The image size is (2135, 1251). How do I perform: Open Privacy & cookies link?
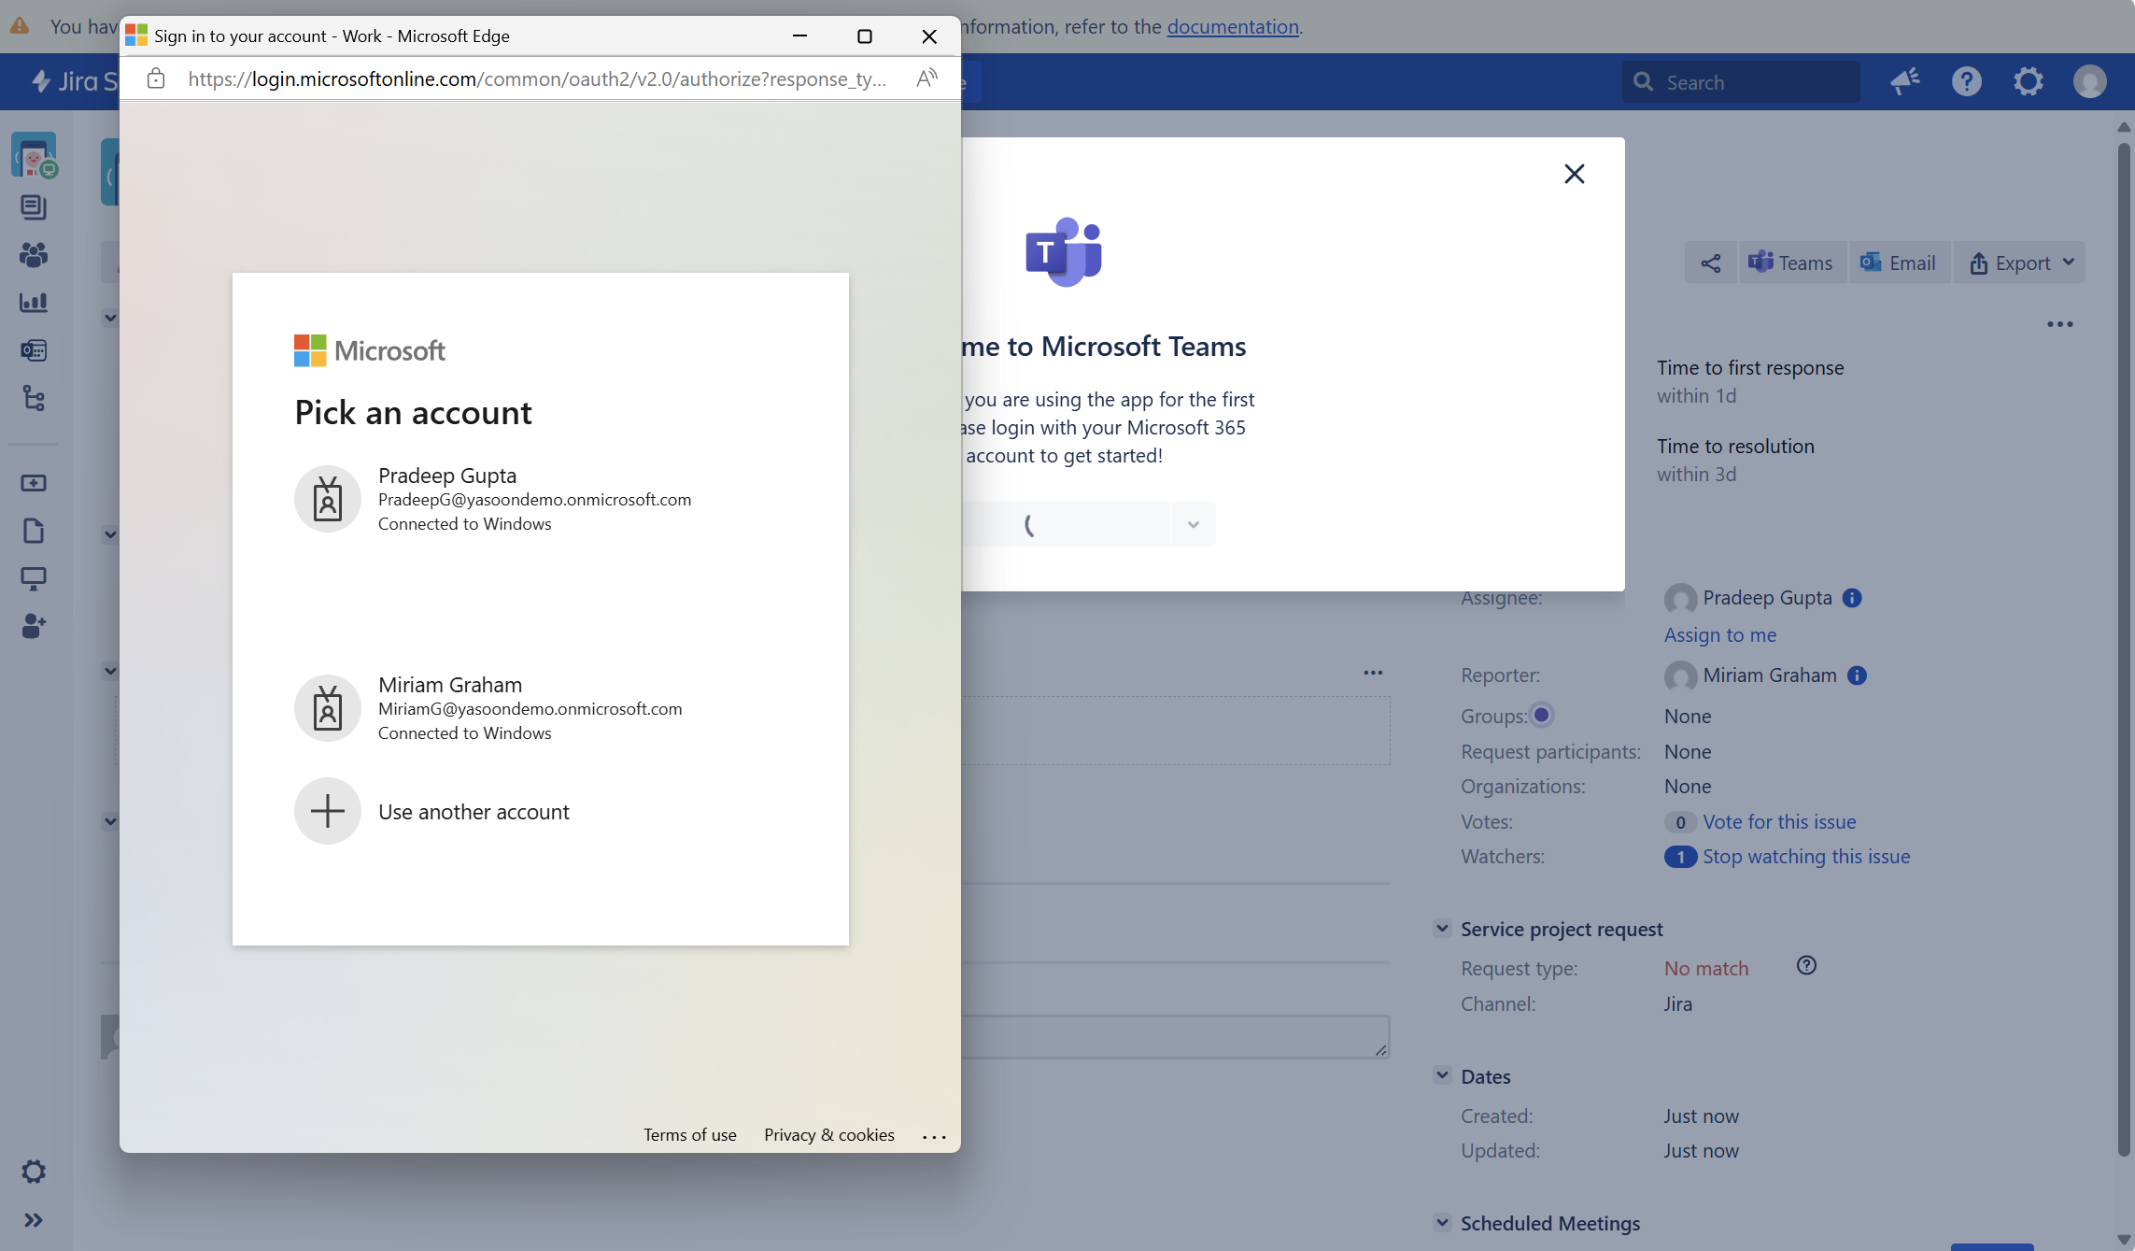(x=828, y=1134)
